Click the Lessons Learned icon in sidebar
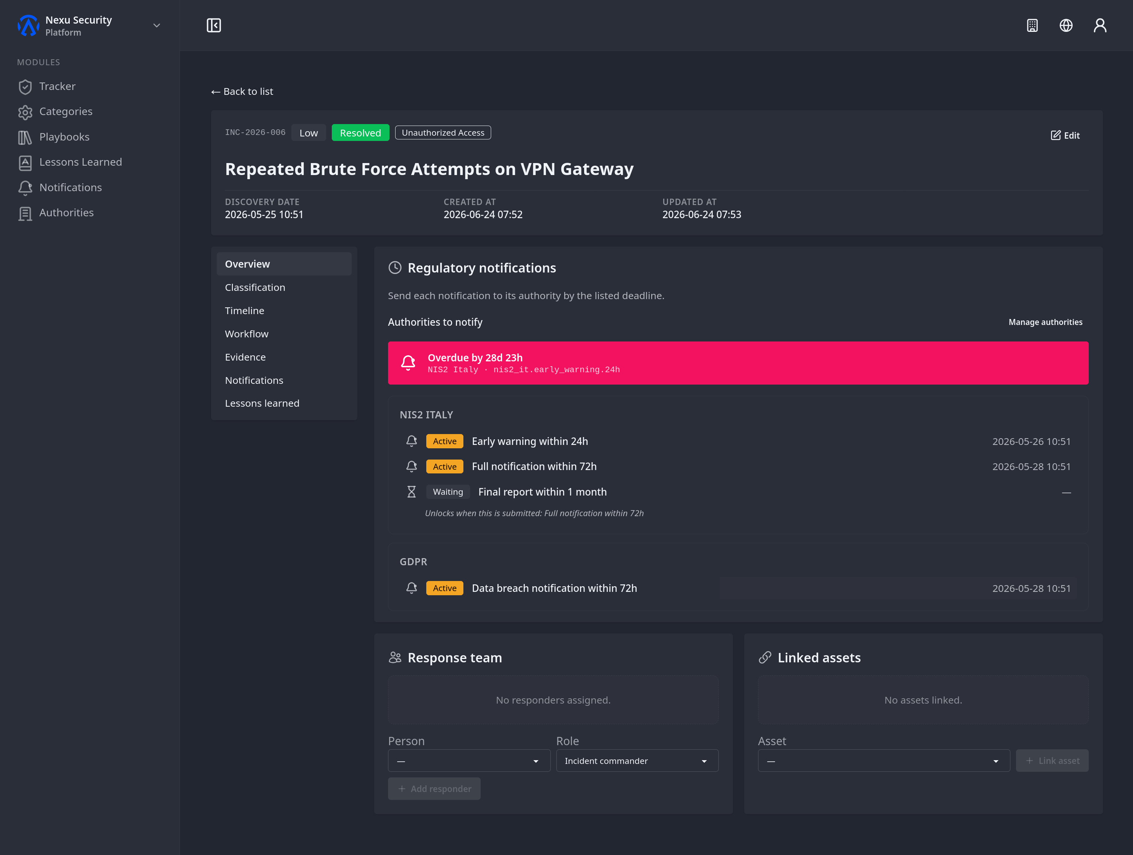Screen dimensions: 1133x855 25,163
